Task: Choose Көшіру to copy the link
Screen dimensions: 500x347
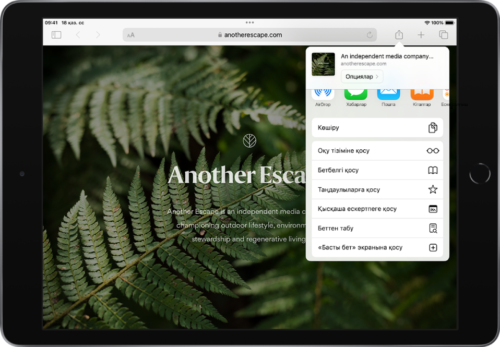Action: 377,127
